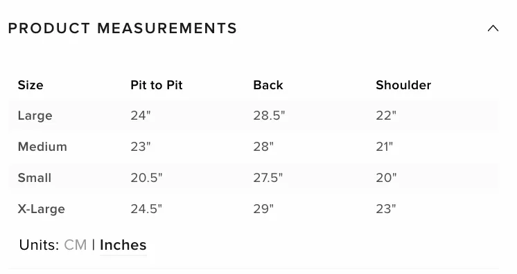Collapse the Product Measurements section chevron
517x274 pixels.
(x=493, y=28)
